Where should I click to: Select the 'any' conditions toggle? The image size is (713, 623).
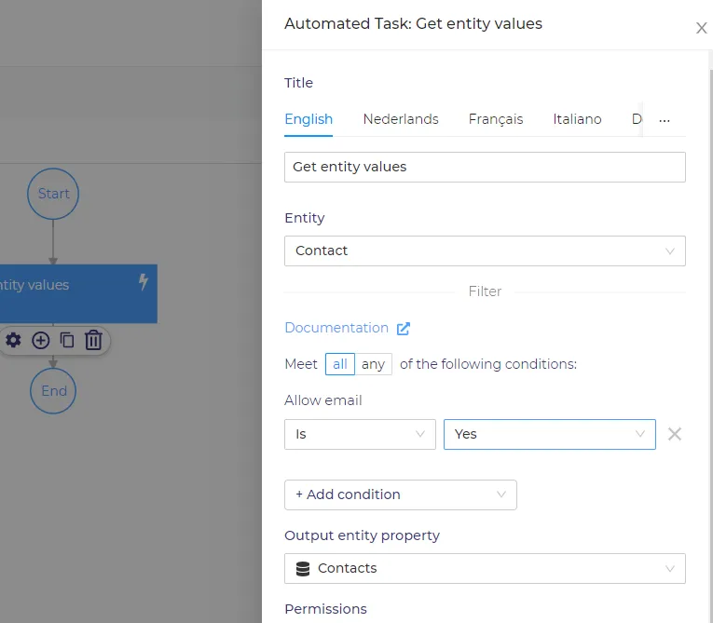click(373, 364)
